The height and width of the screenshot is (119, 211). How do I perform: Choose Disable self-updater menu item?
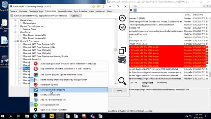coord(69,85)
